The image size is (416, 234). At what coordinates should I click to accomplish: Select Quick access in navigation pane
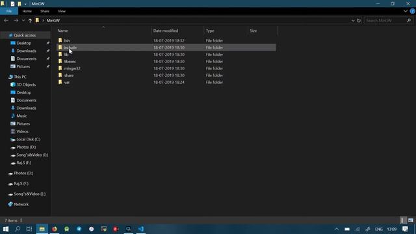click(25, 35)
